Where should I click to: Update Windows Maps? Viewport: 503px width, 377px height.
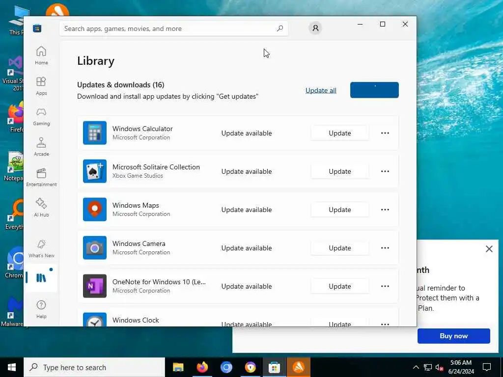340,210
